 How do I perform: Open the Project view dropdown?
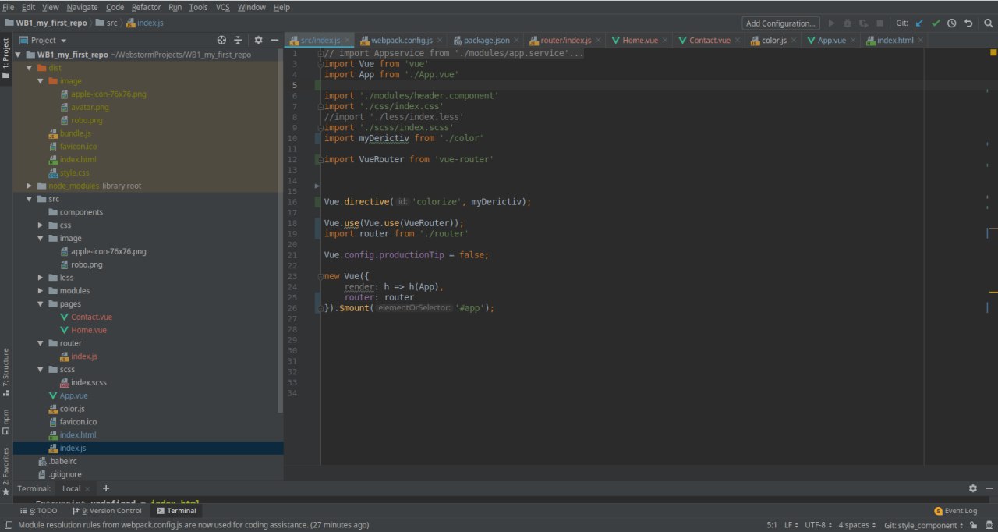pos(44,40)
